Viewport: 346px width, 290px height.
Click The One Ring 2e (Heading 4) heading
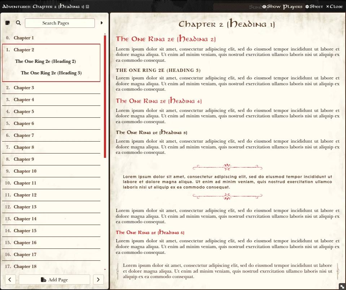(x=159, y=101)
